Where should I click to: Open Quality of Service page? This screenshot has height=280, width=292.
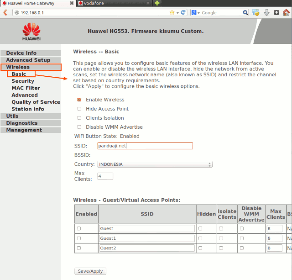(36, 102)
